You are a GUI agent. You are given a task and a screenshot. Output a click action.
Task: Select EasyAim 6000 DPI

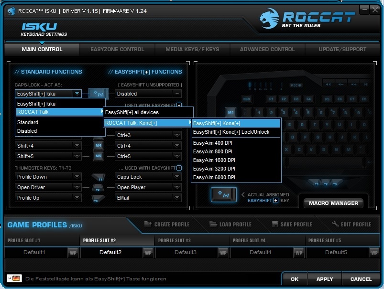[236, 177]
